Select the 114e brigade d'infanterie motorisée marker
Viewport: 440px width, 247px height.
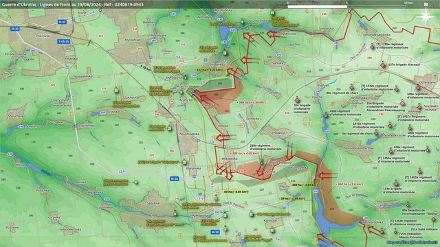tap(396, 184)
